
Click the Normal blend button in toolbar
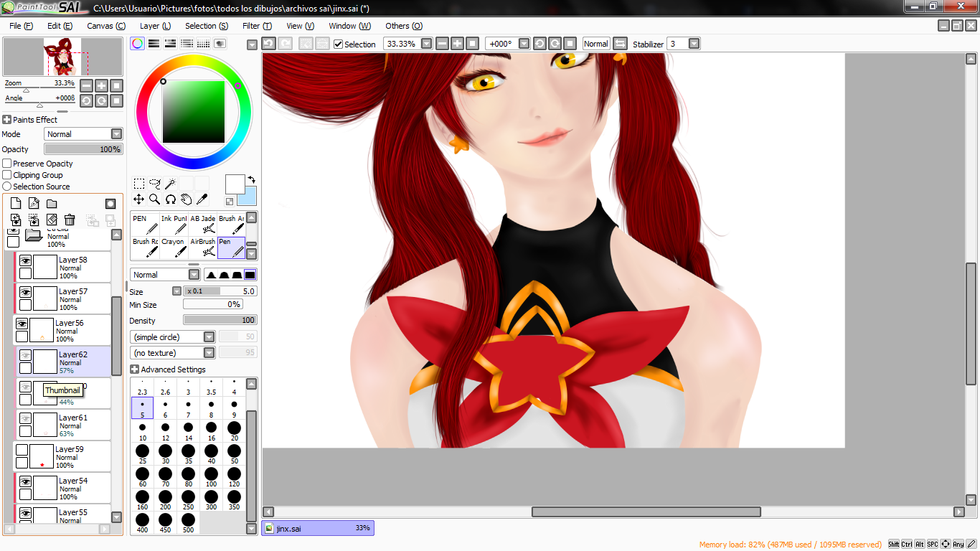pyautogui.click(x=595, y=44)
